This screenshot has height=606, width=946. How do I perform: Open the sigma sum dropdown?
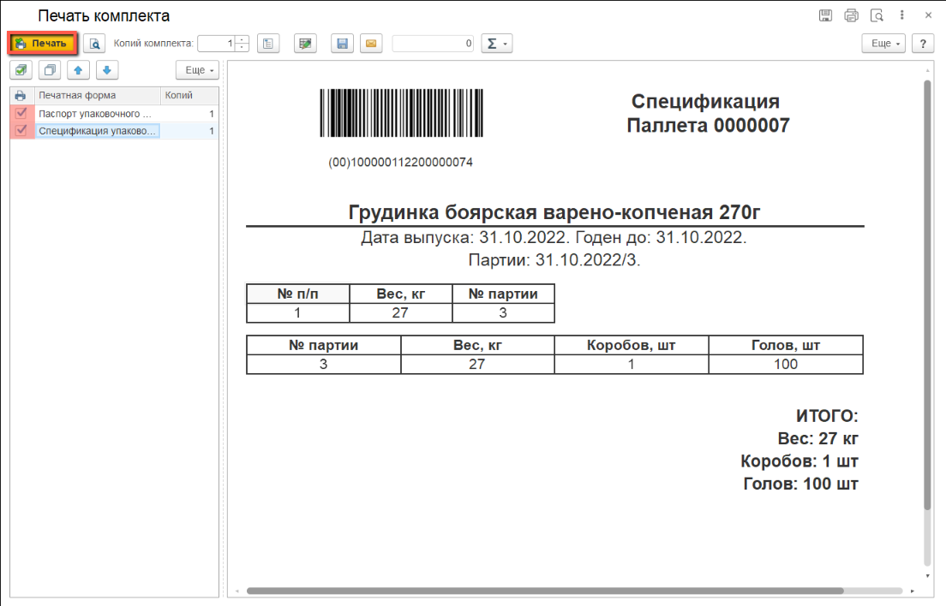pos(496,43)
